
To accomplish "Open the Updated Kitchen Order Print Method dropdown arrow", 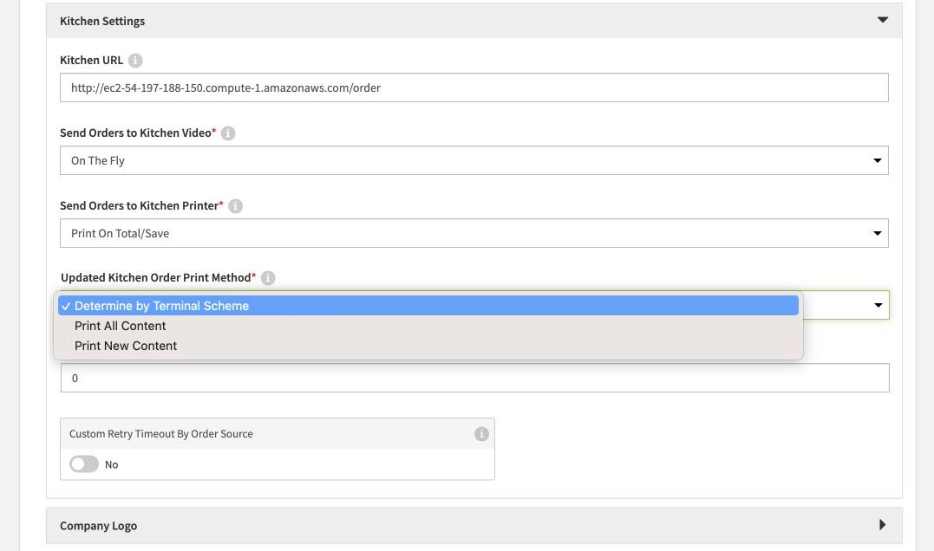I will (878, 305).
